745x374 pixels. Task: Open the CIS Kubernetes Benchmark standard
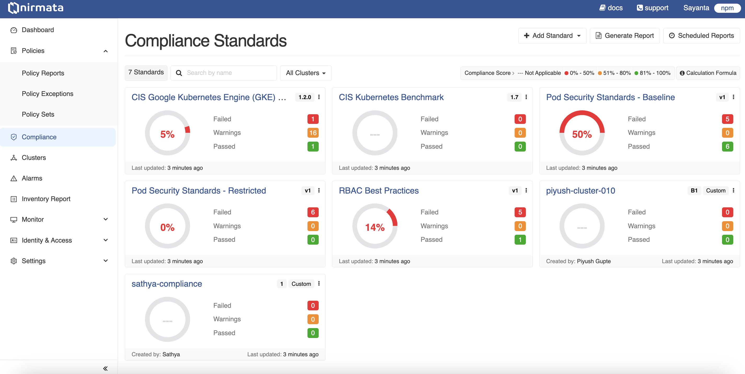click(391, 97)
